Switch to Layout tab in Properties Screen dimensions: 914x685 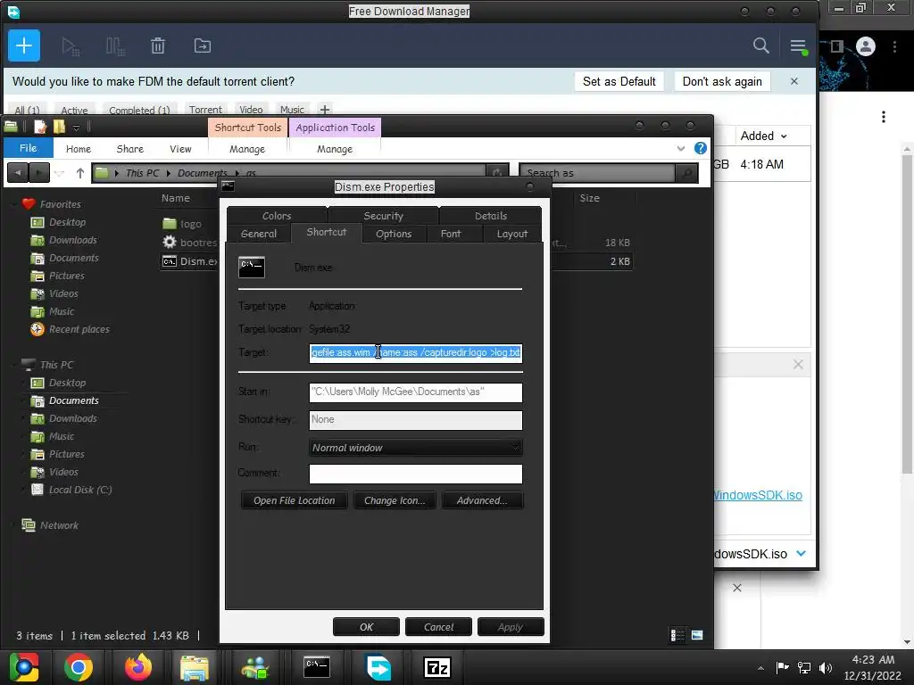pyautogui.click(x=511, y=234)
